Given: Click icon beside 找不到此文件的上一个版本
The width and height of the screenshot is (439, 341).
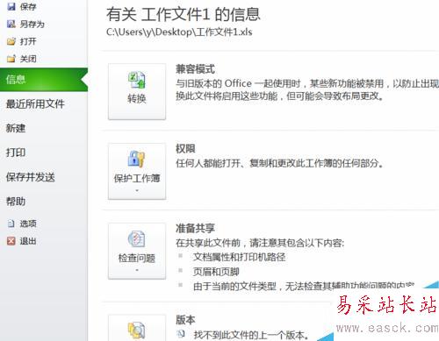Looking at the screenshot, I should 181,333.
